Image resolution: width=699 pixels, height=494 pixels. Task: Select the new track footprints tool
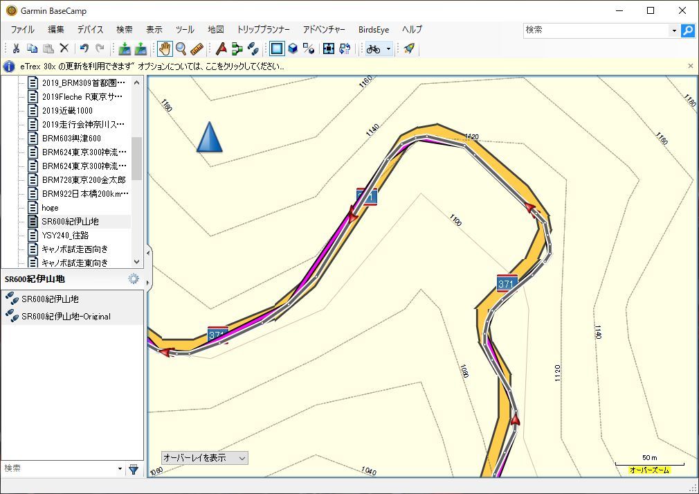[x=253, y=48]
